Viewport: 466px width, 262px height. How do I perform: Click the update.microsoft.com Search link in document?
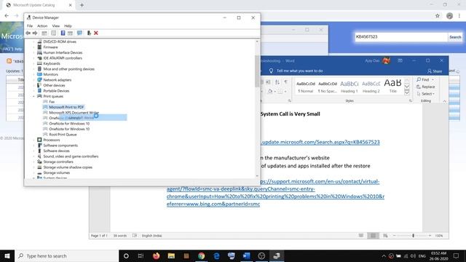[x=320, y=142]
